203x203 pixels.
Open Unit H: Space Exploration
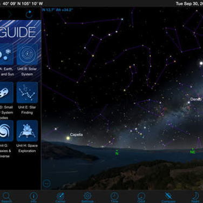coord(27,137)
